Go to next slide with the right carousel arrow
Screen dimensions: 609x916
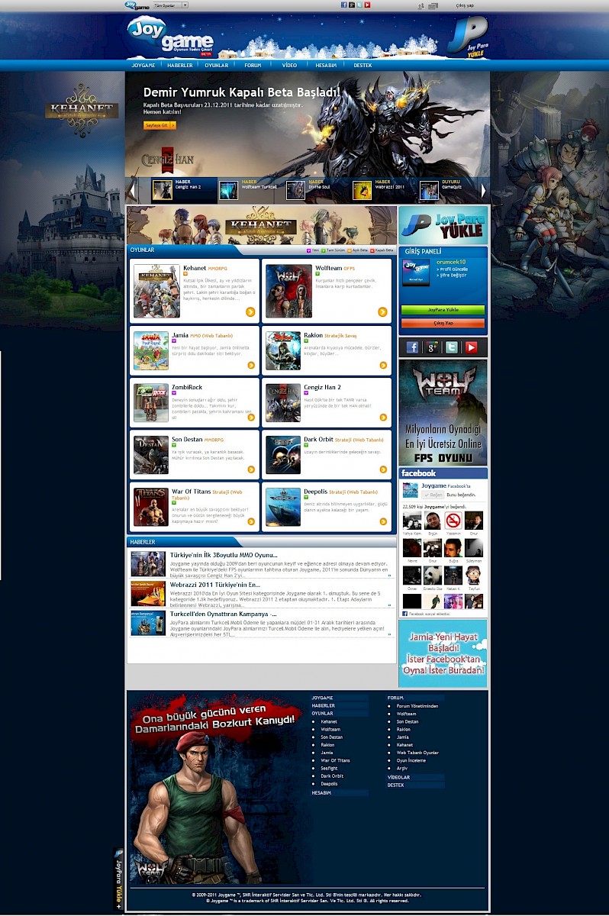[482, 190]
